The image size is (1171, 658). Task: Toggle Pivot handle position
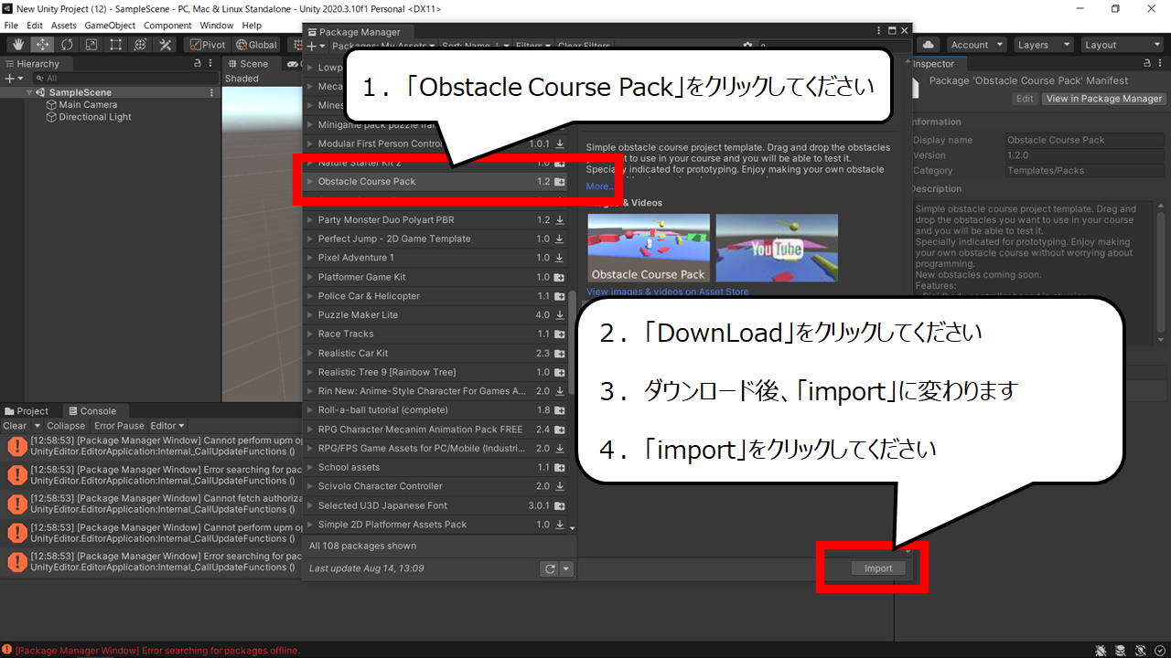207,45
